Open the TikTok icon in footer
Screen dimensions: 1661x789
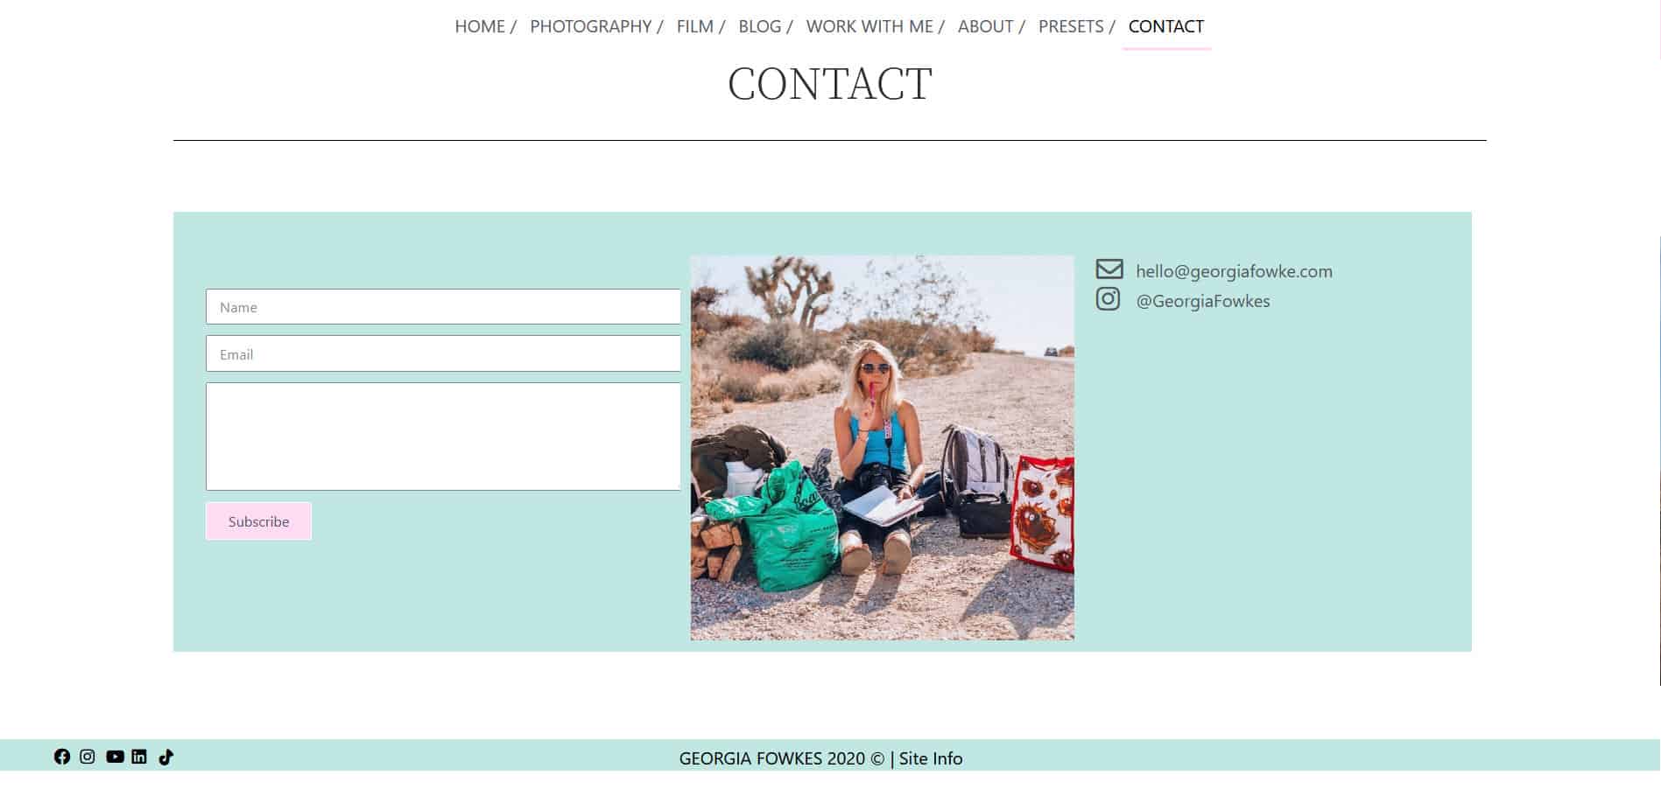pos(165,757)
